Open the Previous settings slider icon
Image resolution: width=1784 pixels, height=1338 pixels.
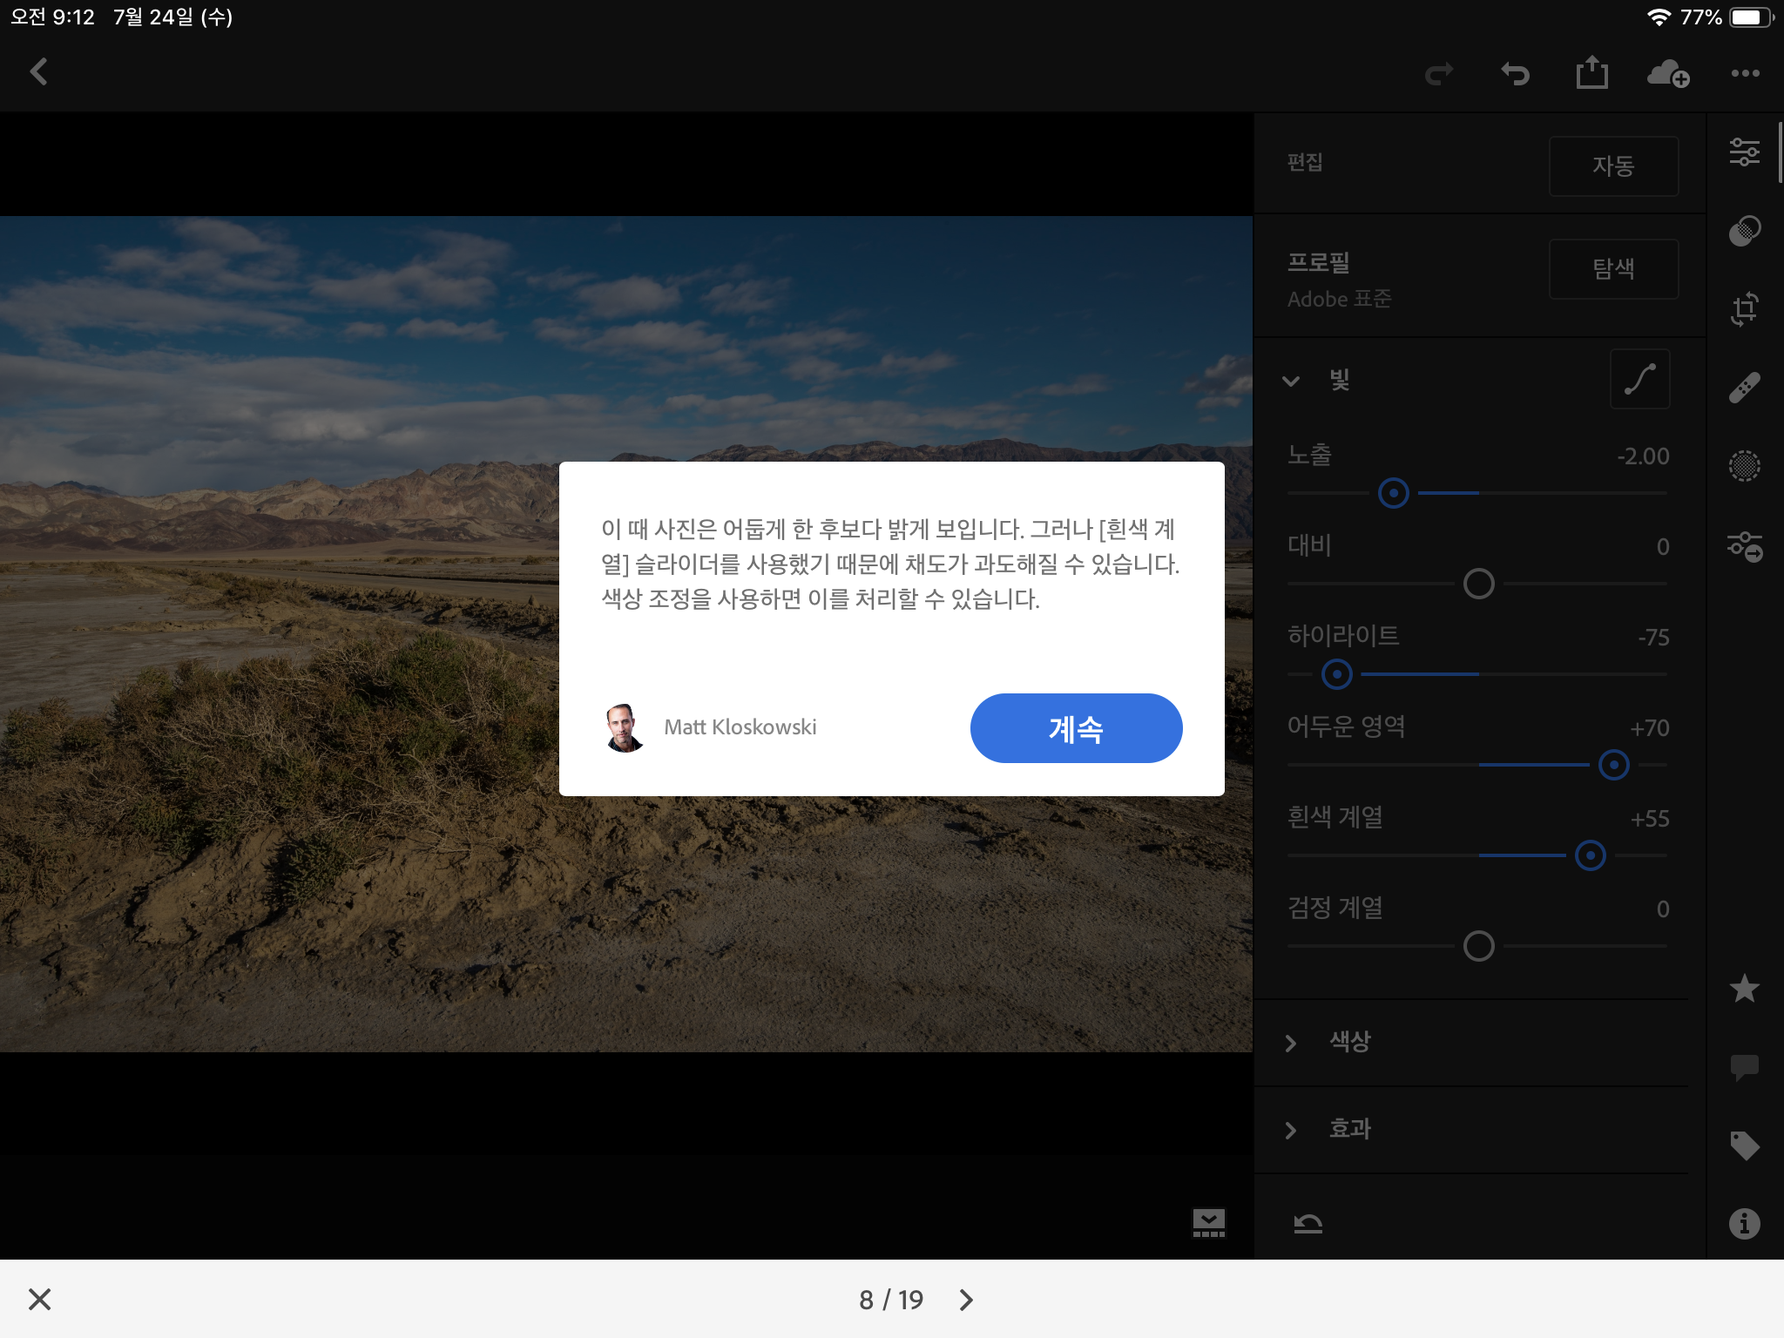(1744, 546)
